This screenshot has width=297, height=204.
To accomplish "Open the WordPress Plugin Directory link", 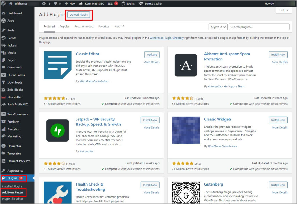I will click(167, 38).
